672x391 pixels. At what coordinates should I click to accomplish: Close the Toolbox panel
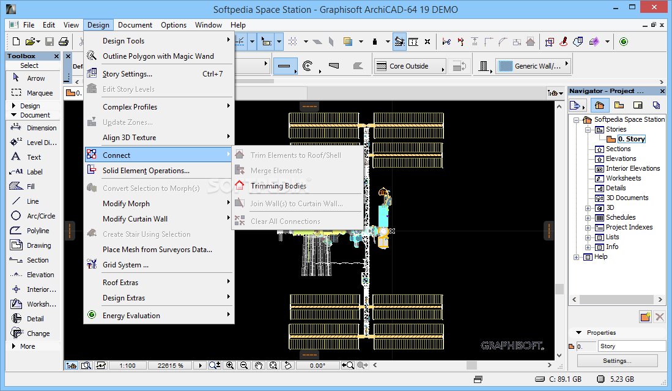click(x=56, y=56)
